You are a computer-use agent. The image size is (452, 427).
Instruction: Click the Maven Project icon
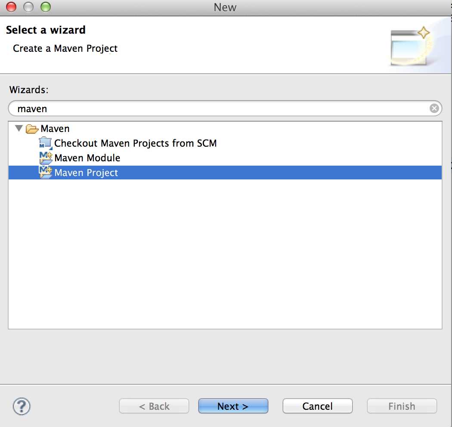pyautogui.click(x=46, y=173)
